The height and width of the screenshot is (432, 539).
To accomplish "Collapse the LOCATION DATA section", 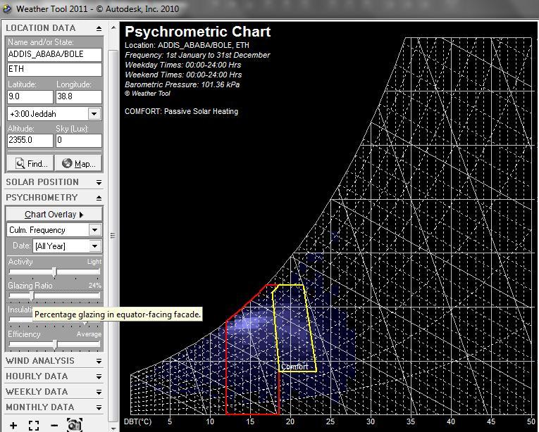I will (x=99, y=29).
